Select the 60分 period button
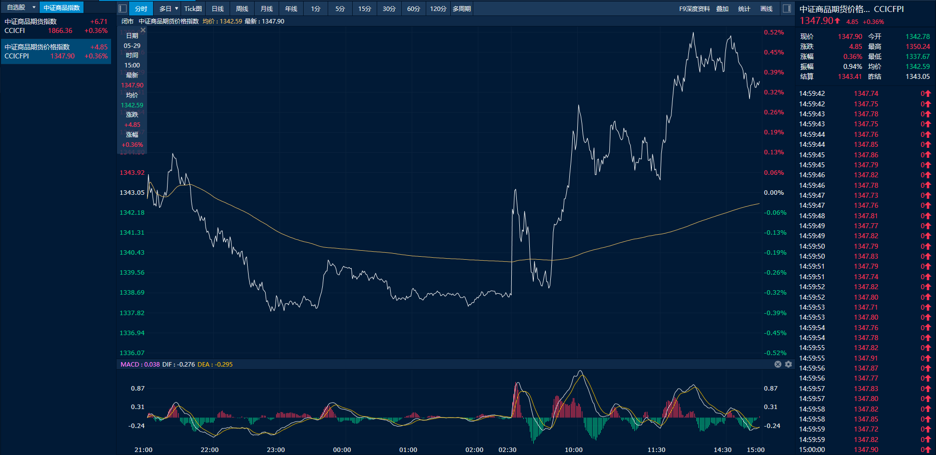Image resolution: width=936 pixels, height=455 pixels. click(x=413, y=8)
